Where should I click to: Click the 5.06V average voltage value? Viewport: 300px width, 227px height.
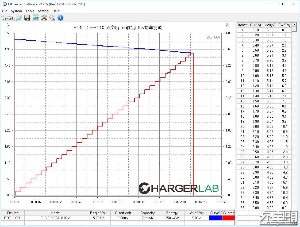point(197,218)
